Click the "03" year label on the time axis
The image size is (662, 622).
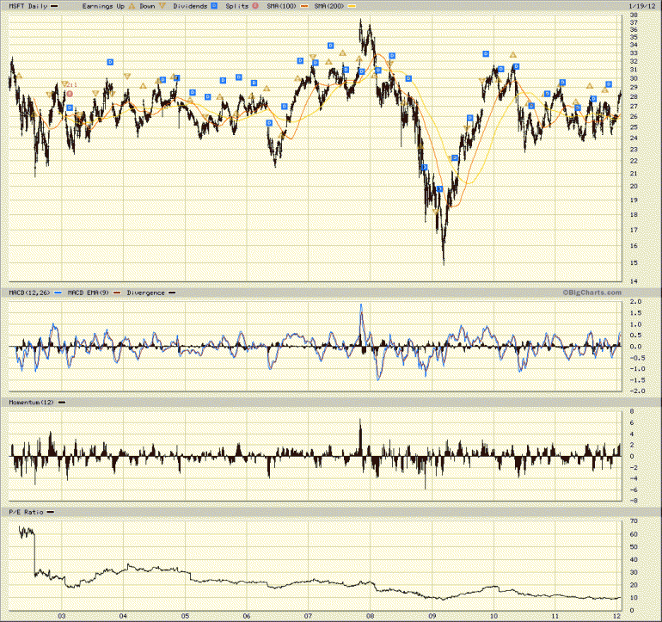62,616
